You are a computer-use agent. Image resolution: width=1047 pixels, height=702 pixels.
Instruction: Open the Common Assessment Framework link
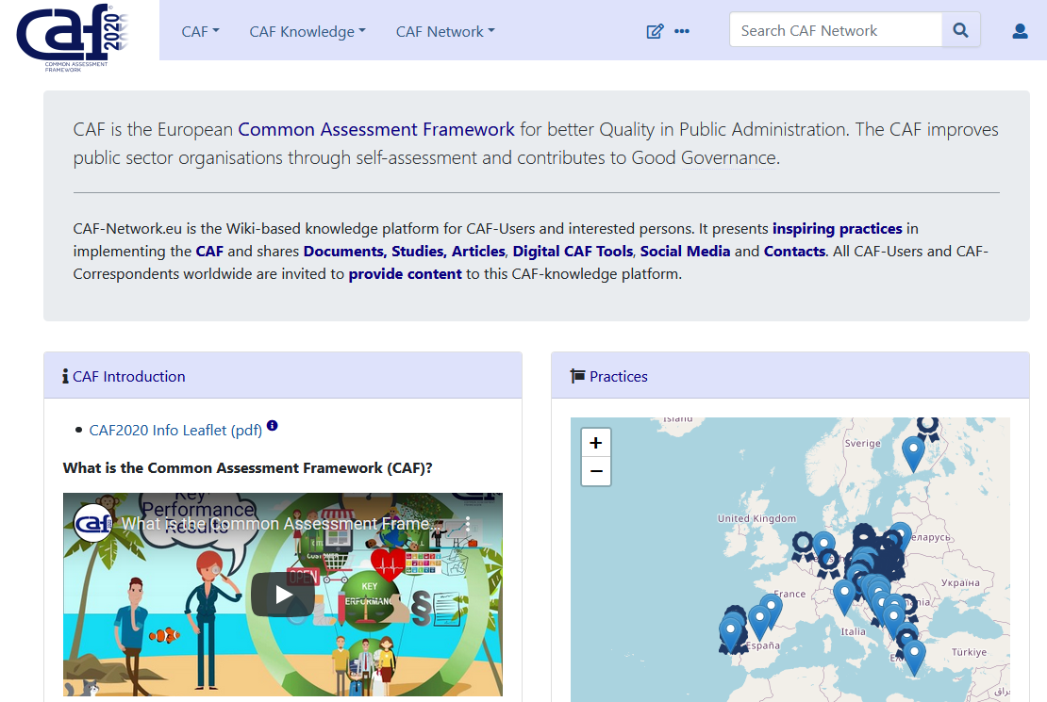(376, 129)
